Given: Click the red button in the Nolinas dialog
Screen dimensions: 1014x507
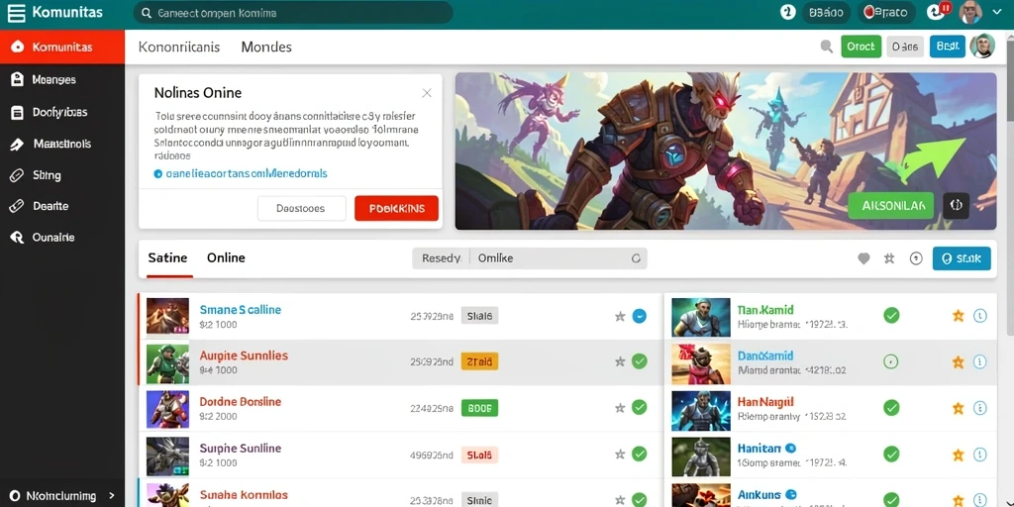Looking at the screenshot, I should [396, 208].
